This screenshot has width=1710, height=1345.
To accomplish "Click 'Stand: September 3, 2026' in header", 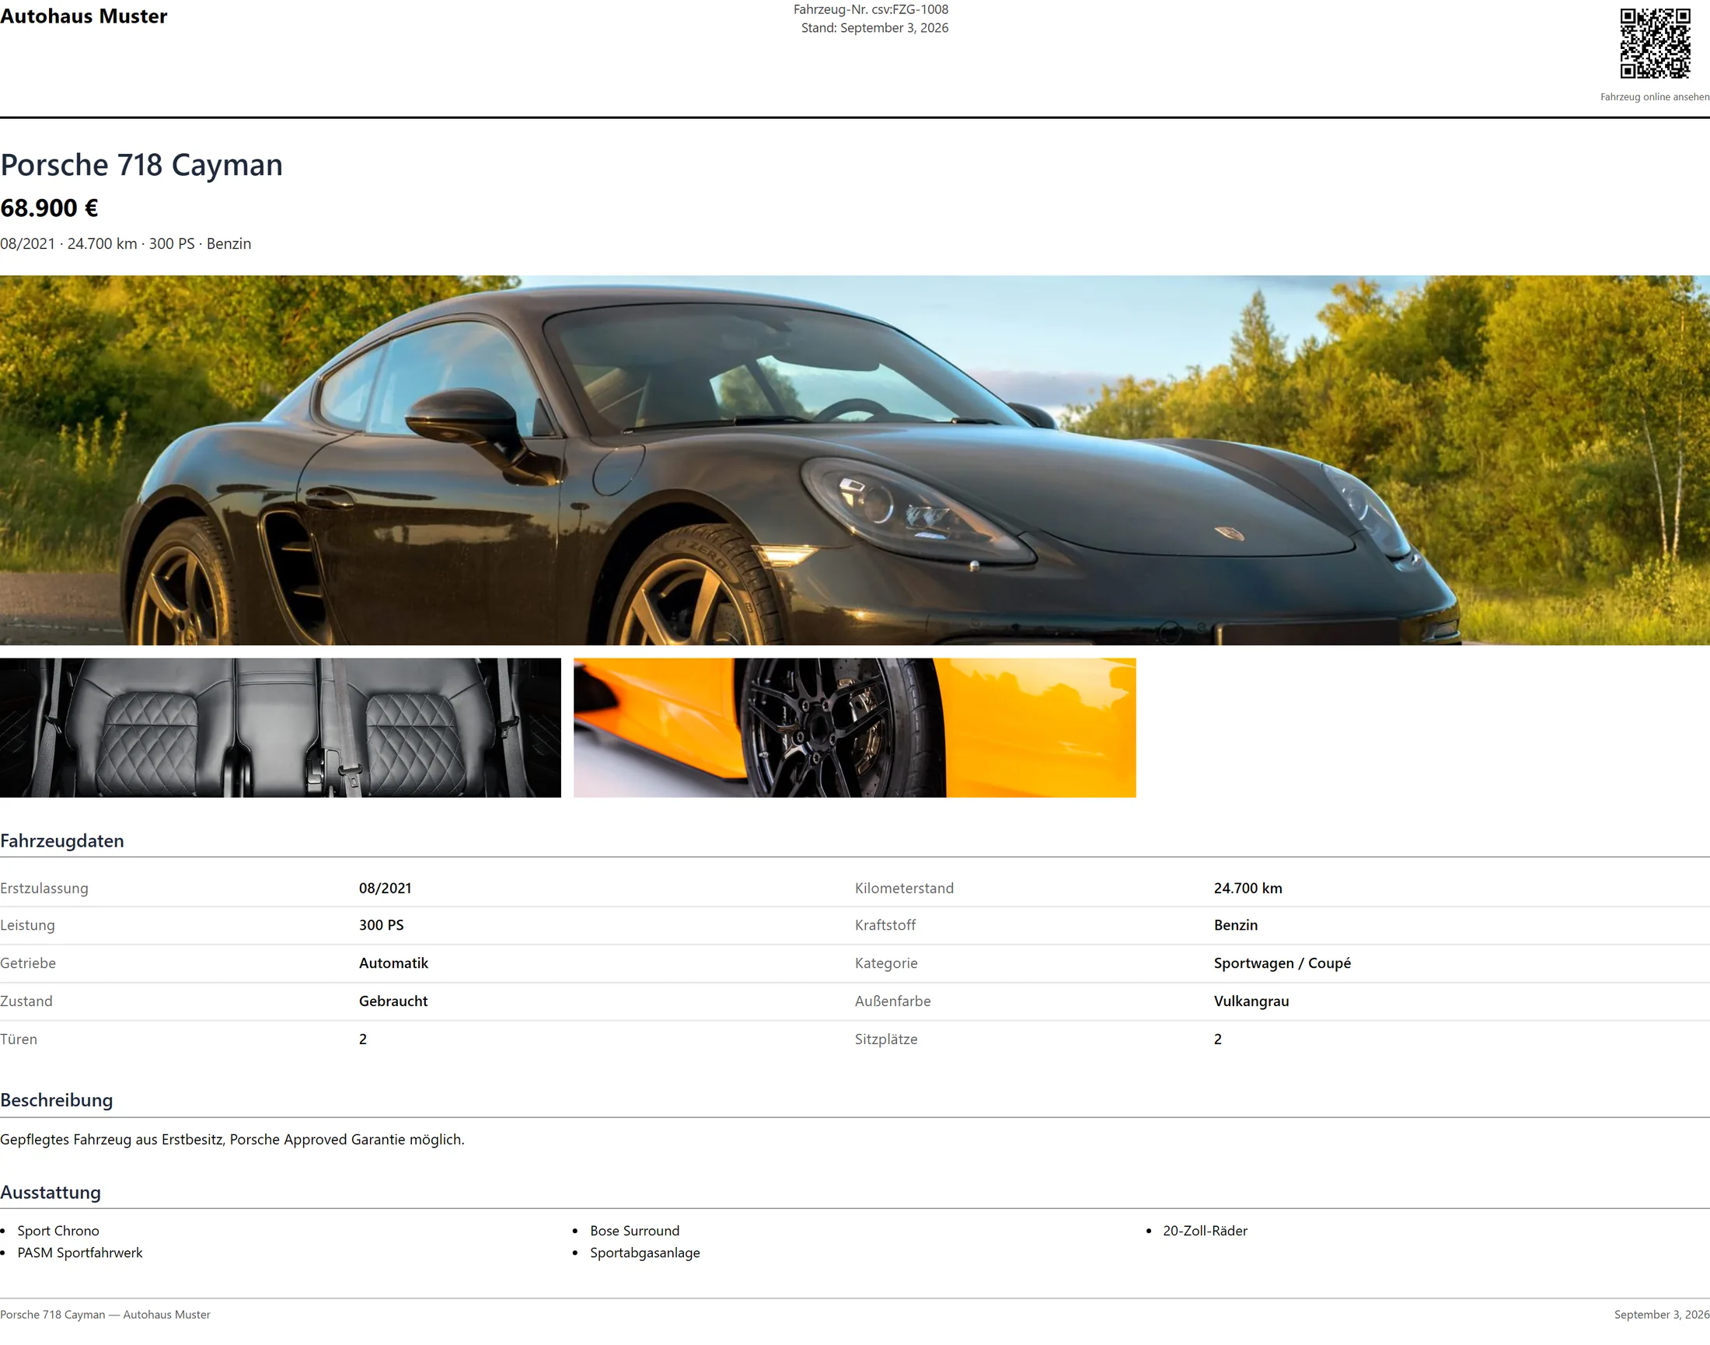I will [874, 28].
